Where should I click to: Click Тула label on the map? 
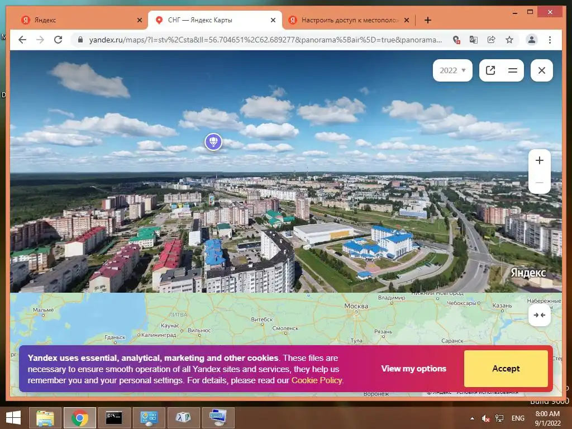coord(356,340)
